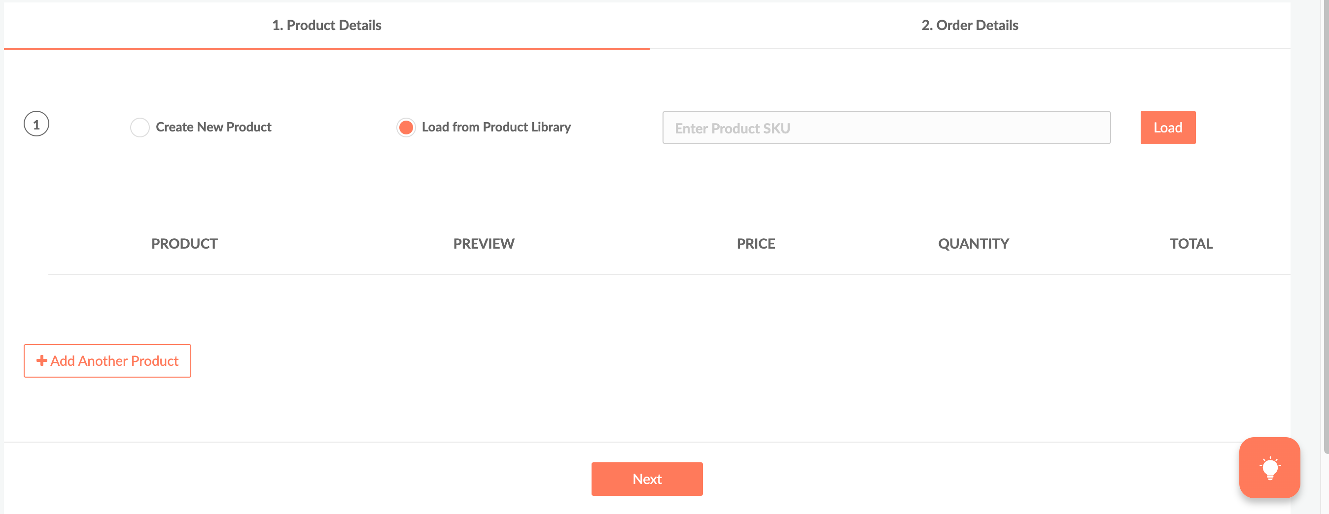This screenshot has height=514, width=1329.
Task: Click the lightbulb tips icon
Action: 1269,468
